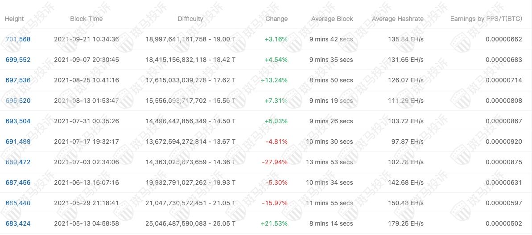Open block height 683,424

point(18,223)
